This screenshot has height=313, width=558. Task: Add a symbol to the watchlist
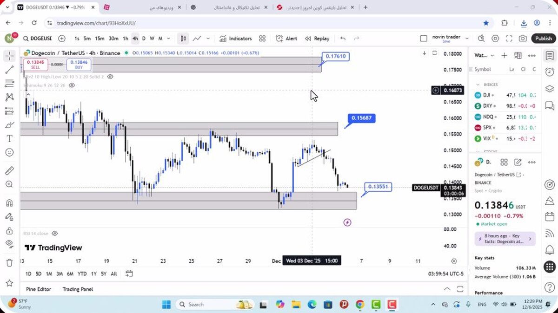tap(504, 55)
